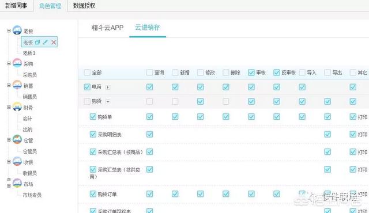369x213 pixels.
Task: Collapse the 仓管 tree group
Action: pyautogui.click(x=9, y=140)
